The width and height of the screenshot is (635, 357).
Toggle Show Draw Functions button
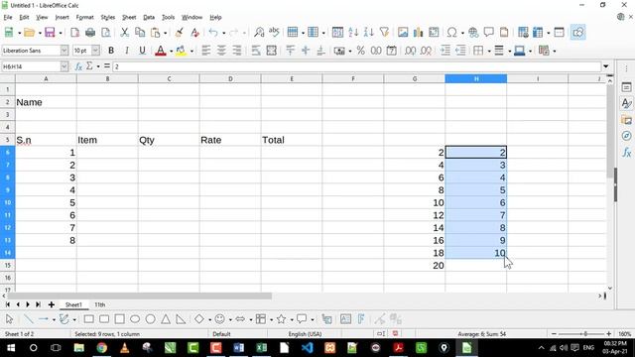tap(577, 33)
